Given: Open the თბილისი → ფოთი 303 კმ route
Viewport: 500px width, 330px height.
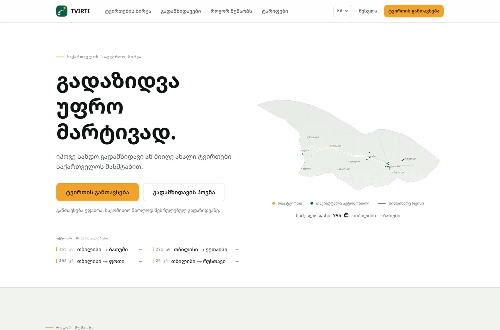Looking at the screenshot, I should (99, 261).
